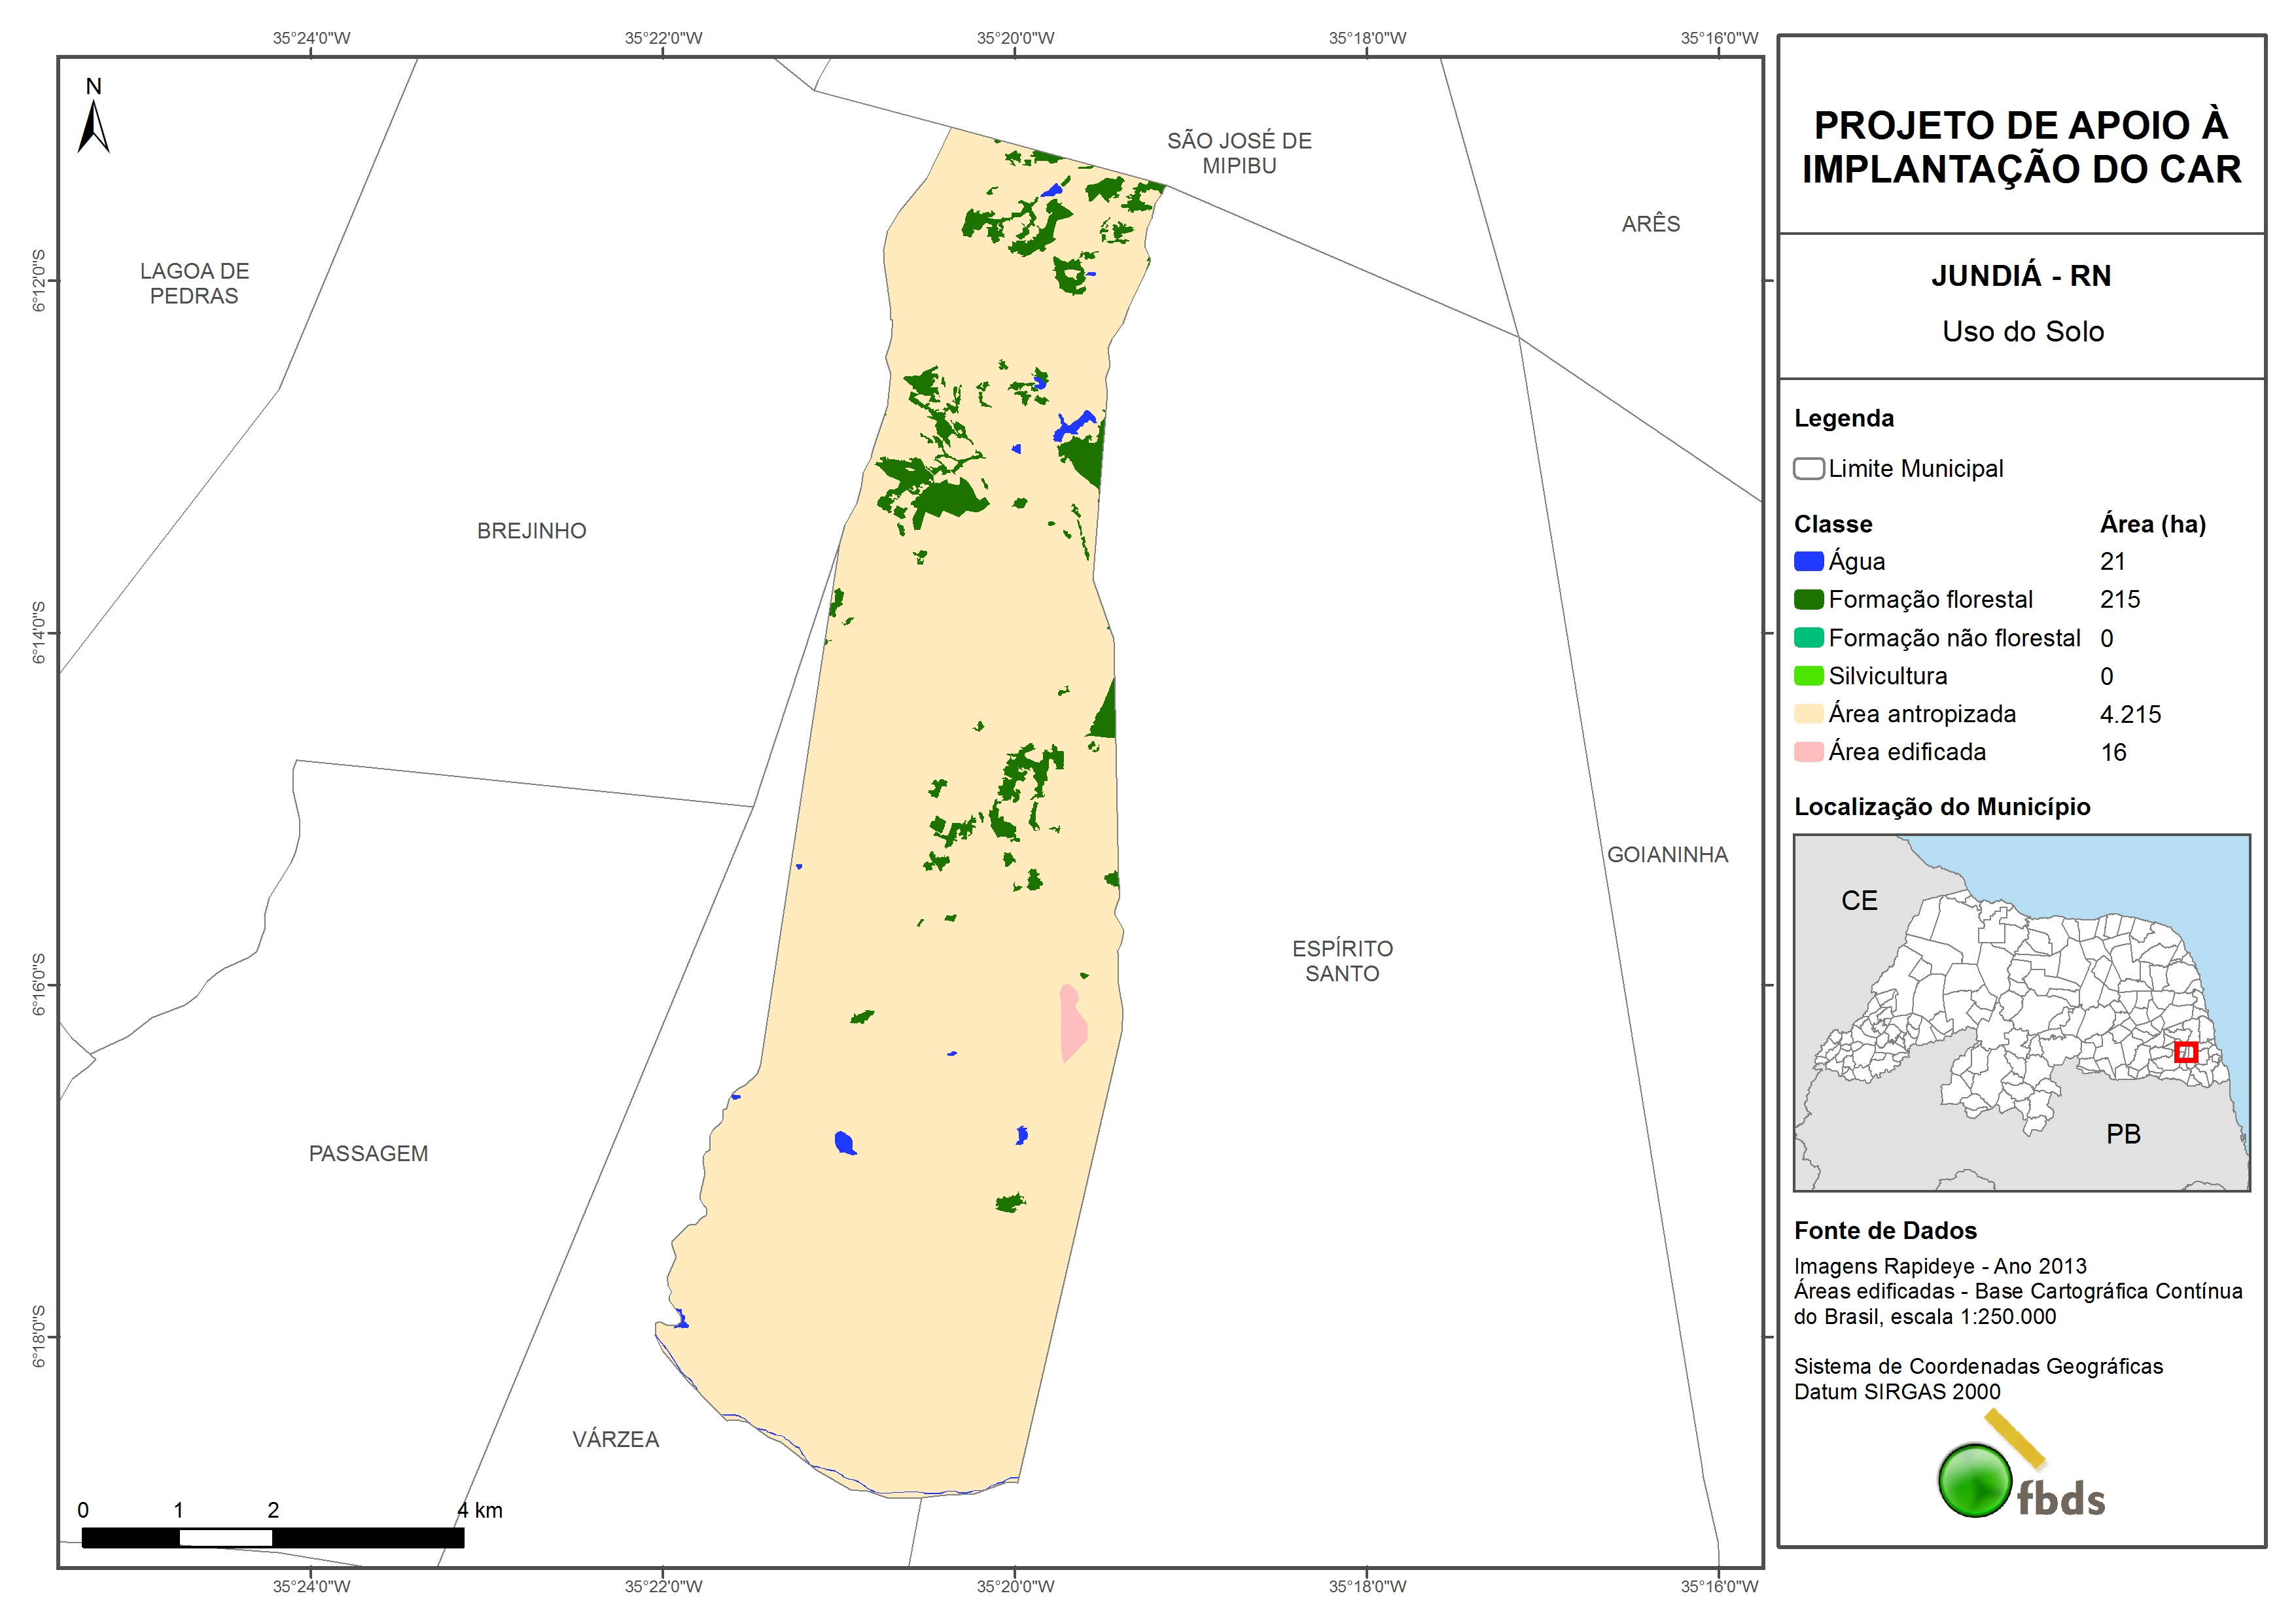Click the Área edificada pink swatch
The image size is (2296, 1623).
[x=1808, y=752]
